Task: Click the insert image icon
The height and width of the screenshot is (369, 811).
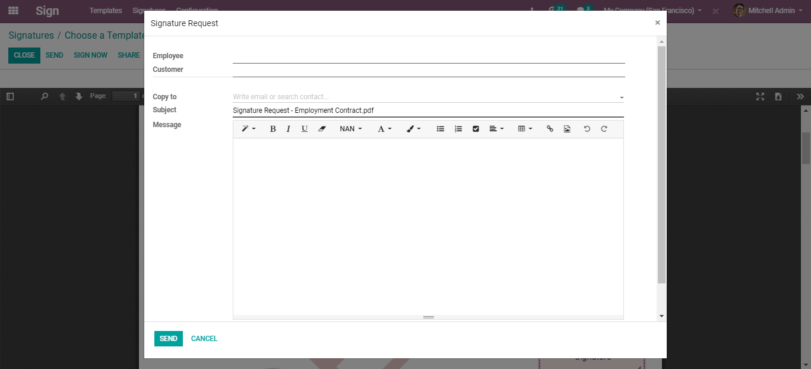Action: click(x=567, y=129)
